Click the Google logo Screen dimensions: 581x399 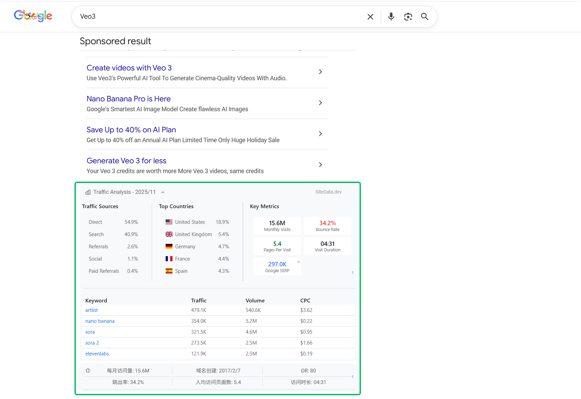33,16
